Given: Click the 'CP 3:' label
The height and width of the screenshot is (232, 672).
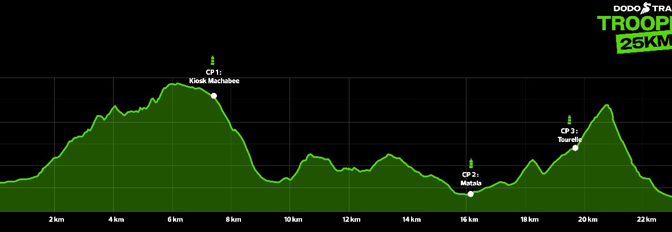Looking at the screenshot, I should (569, 131).
